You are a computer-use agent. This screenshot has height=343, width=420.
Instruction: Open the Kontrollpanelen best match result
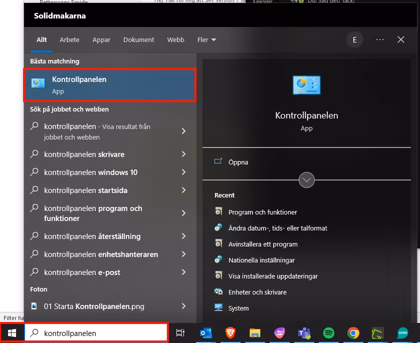coord(110,85)
